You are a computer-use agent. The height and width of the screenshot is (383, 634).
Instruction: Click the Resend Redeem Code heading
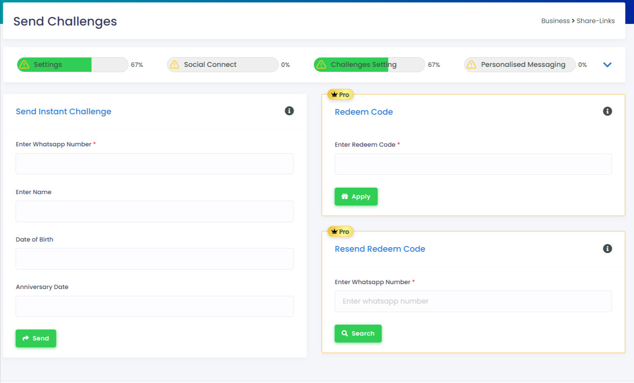380,249
